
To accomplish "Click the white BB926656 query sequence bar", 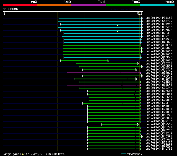I will 73,11.
